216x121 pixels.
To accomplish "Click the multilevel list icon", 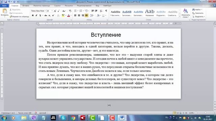I will click(86, 11).
